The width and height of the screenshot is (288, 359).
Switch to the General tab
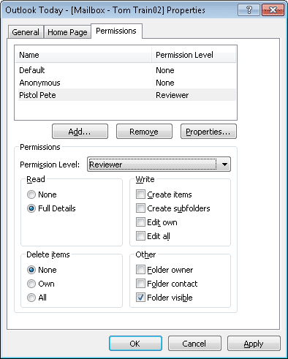[x=26, y=32]
